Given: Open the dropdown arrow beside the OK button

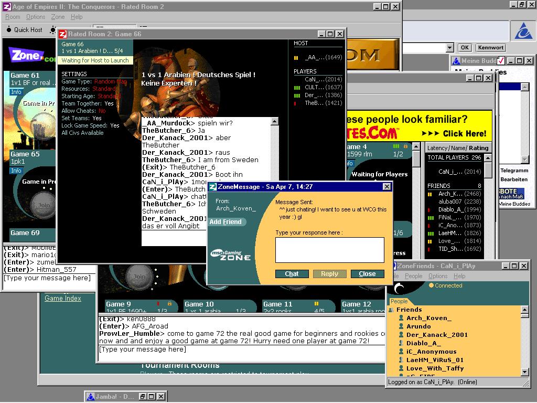Looking at the screenshot, I should (x=450, y=48).
